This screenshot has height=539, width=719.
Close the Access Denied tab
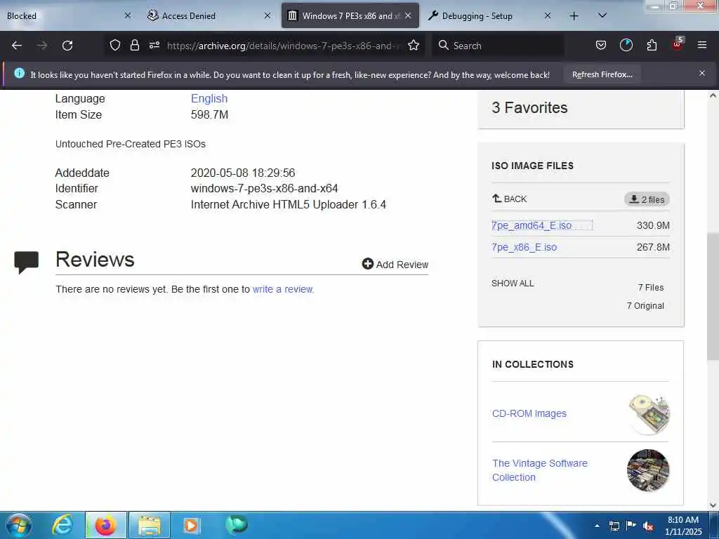pos(268,15)
